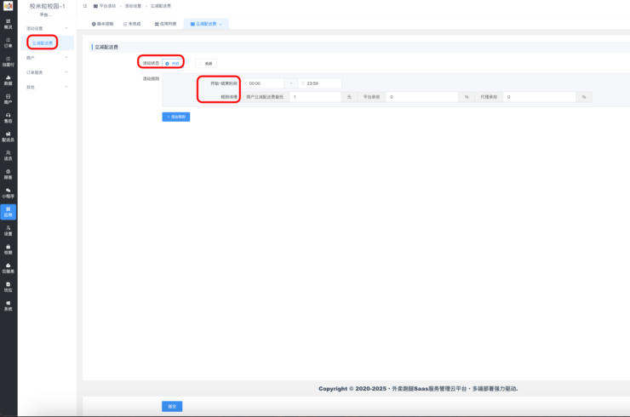Image resolution: width=630 pixels, height=417 pixels.
Task: Collapse the 活动设置 menu group
Action: pyautogui.click(x=66, y=28)
